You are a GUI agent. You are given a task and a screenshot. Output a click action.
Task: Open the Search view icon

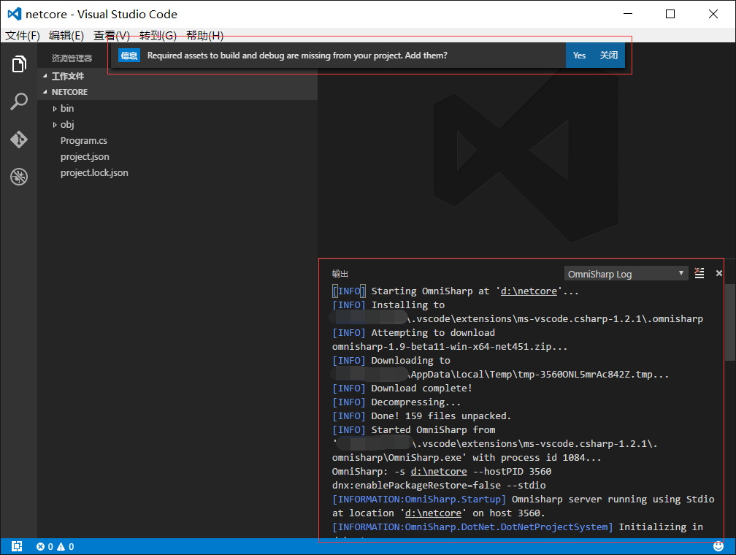pyautogui.click(x=19, y=102)
